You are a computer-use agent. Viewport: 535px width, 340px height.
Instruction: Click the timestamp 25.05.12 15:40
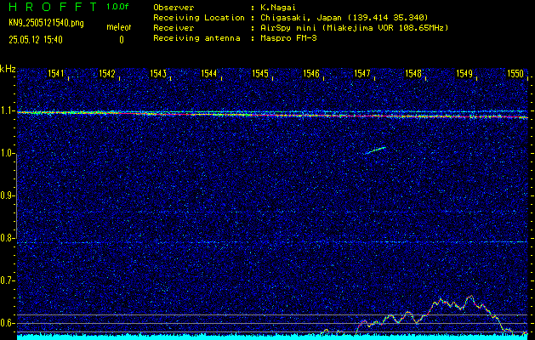point(36,40)
